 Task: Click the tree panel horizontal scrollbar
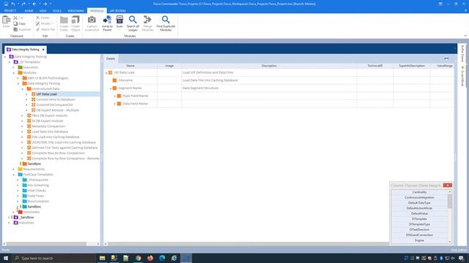pyautogui.click(x=46, y=244)
